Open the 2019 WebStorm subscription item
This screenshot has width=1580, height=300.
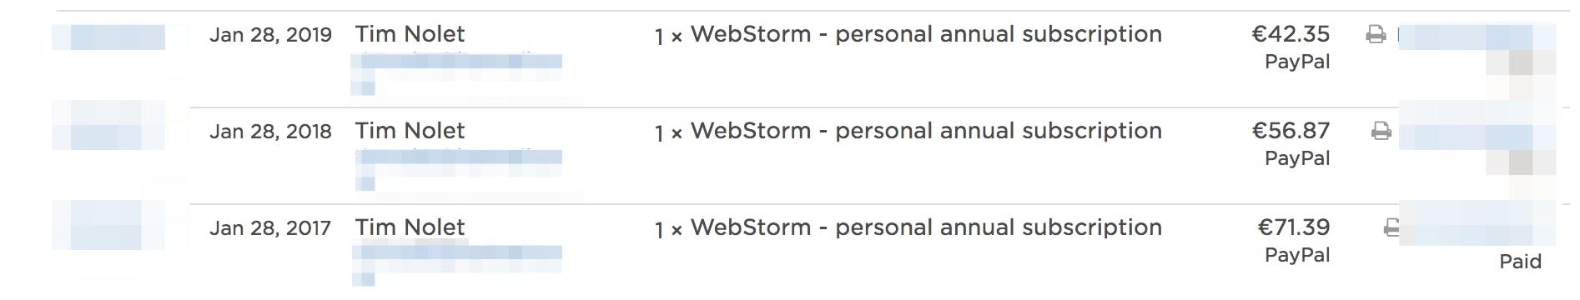click(908, 35)
